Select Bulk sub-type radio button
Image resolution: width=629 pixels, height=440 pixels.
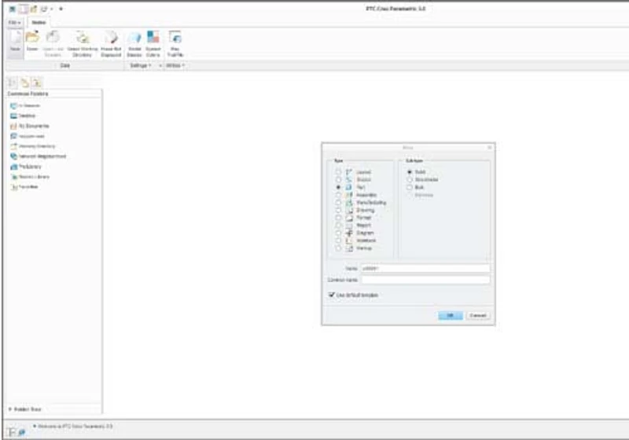[x=410, y=187]
